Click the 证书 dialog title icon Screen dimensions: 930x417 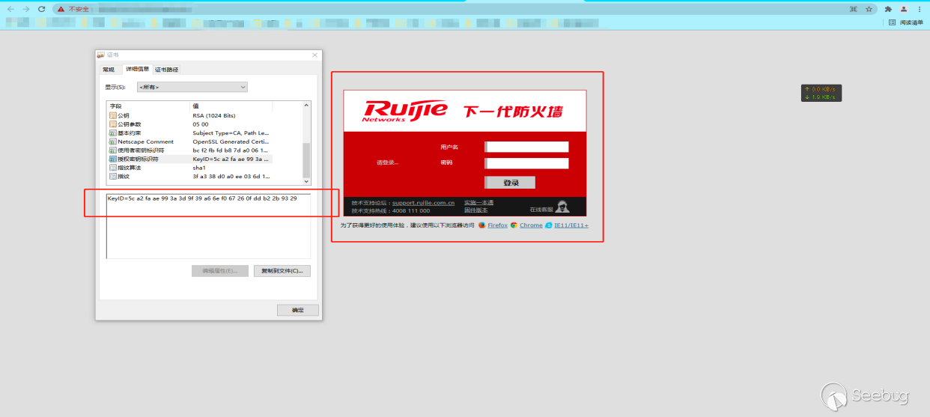tap(101, 55)
